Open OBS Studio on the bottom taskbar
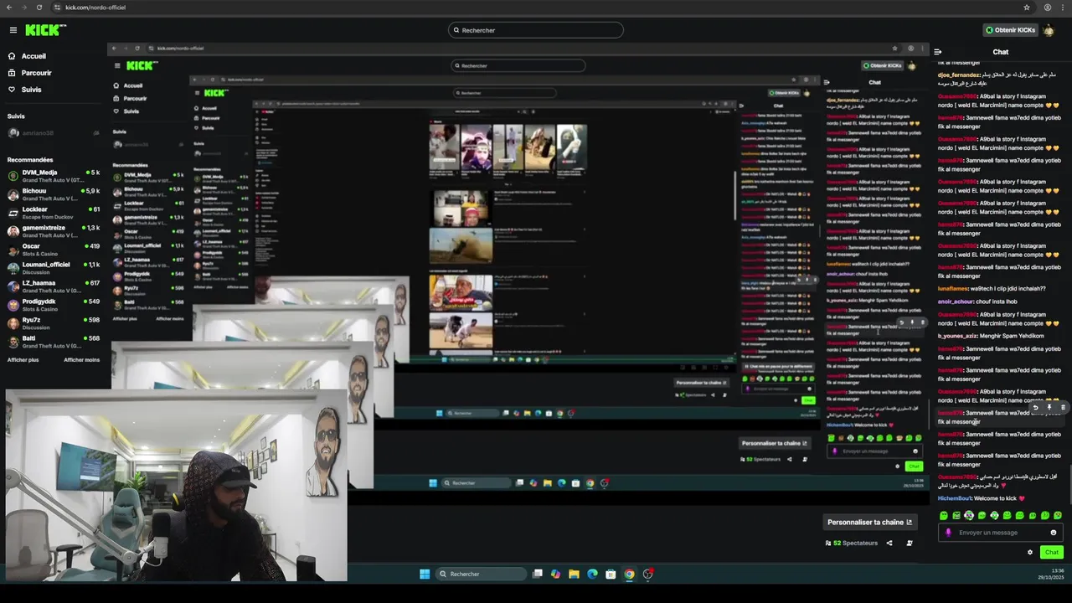 click(647, 574)
